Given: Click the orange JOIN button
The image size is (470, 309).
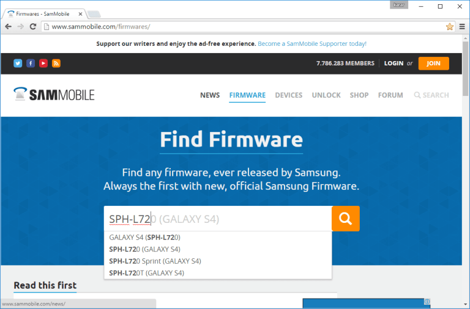Looking at the screenshot, I should 433,64.
